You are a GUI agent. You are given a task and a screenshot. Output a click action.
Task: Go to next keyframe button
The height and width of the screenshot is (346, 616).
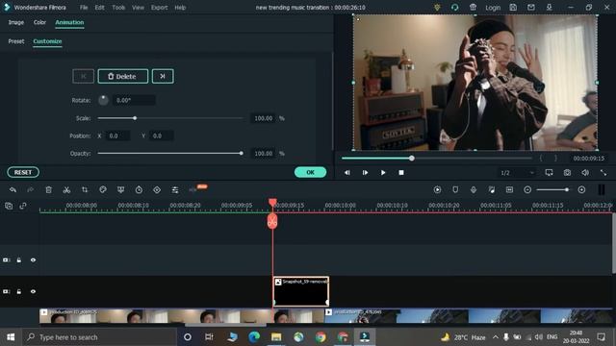[x=163, y=76]
